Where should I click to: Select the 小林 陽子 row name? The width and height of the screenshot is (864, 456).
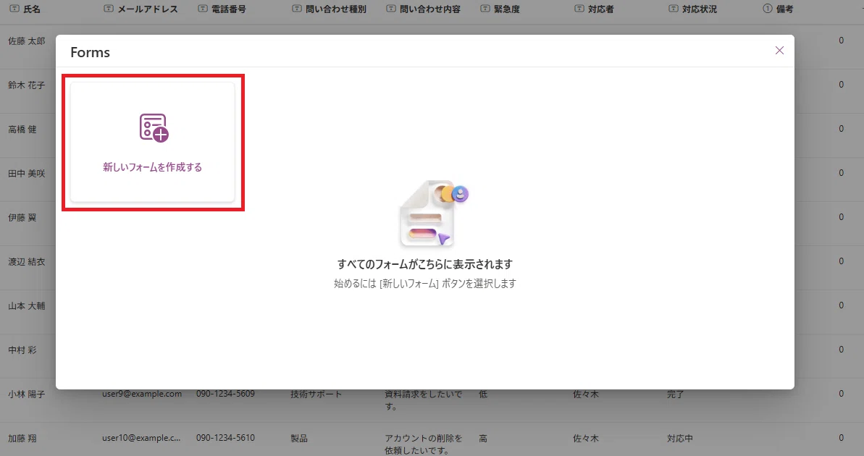(27, 394)
